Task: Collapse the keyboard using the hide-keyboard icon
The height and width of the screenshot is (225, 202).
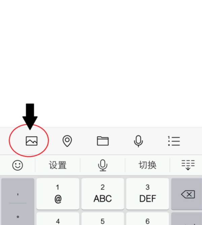Action: point(188,165)
